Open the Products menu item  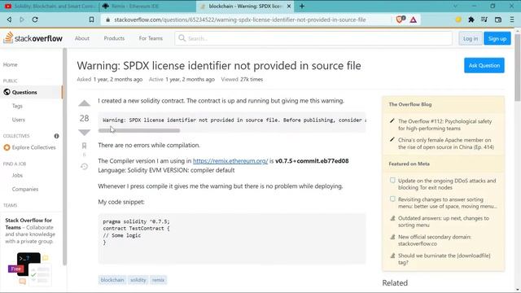pyautogui.click(x=114, y=38)
